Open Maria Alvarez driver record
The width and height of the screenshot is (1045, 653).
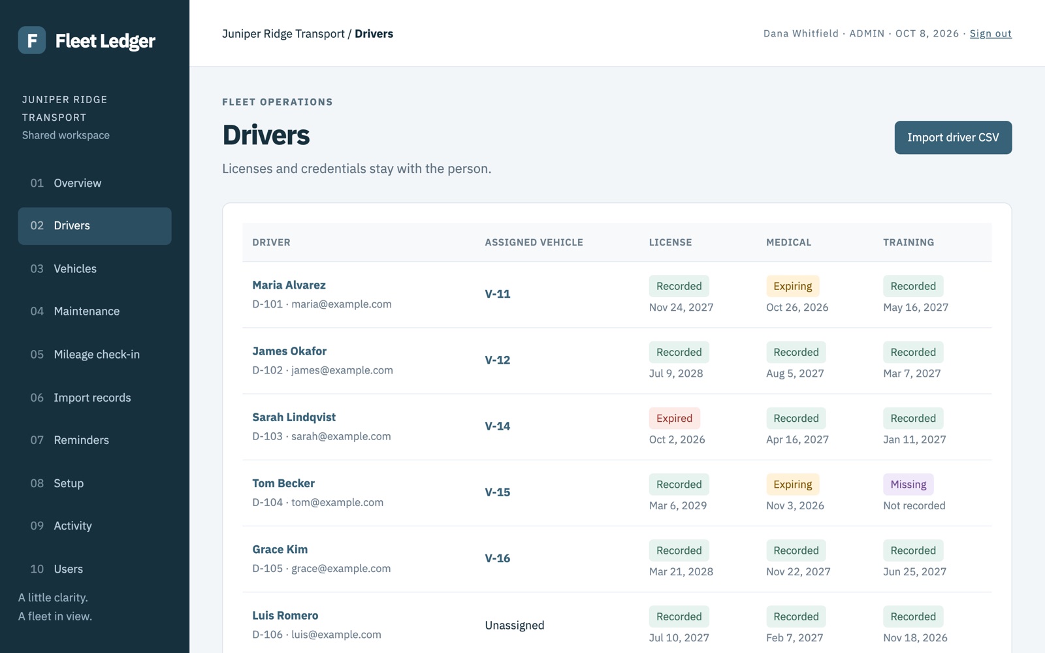(x=289, y=285)
